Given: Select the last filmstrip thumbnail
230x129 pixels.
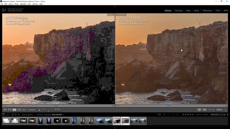Looking at the screenshot, I should click(x=142, y=121).
